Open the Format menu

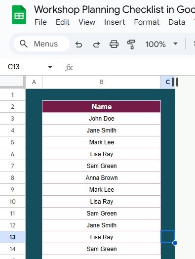coord(147,22)
